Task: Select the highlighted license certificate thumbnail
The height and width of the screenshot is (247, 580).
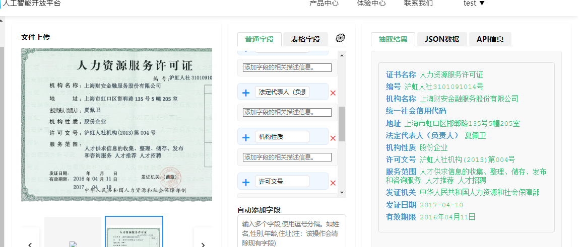Action: point(134,232)
